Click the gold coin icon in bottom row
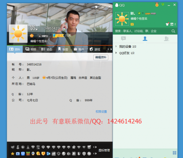This screenshot has width=183, height=158. (38, 154)
